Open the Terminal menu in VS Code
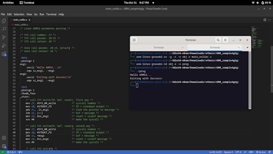Image resolution: width=273 pixels, height=154 pixels. [51, 14]
